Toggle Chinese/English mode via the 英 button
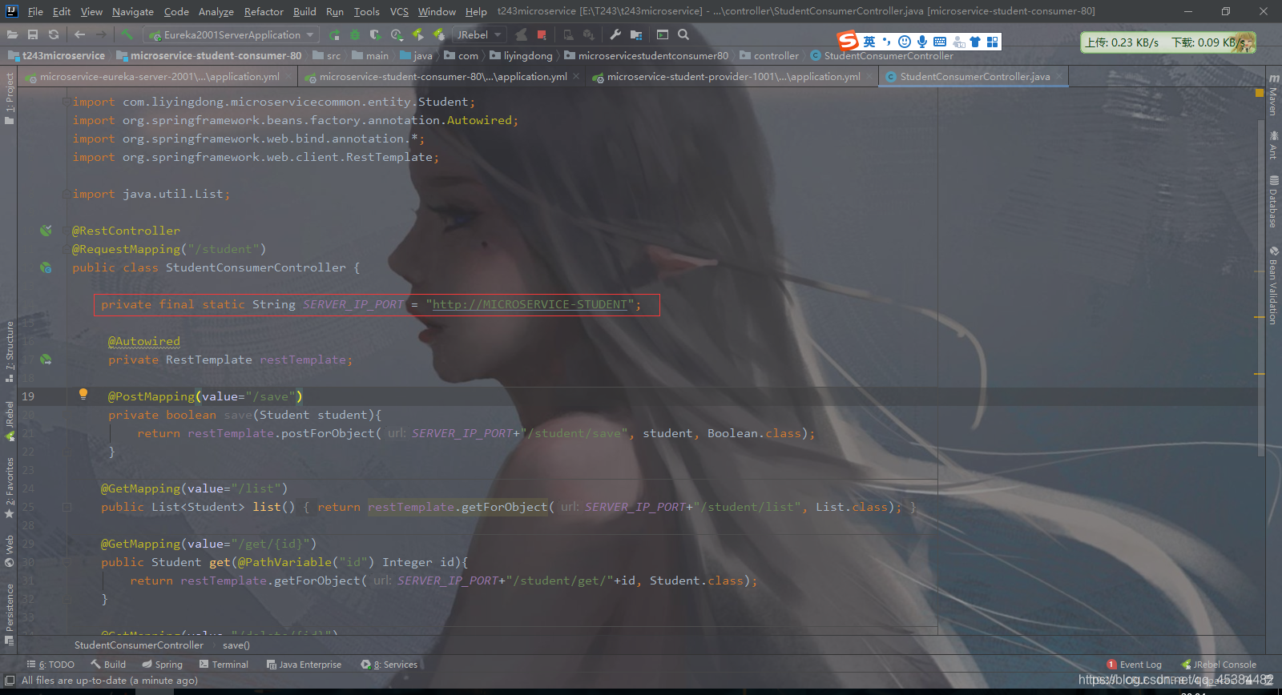The height and width of the screenshot is (695, 1282). pyautogui.click(x=869, y=42)
